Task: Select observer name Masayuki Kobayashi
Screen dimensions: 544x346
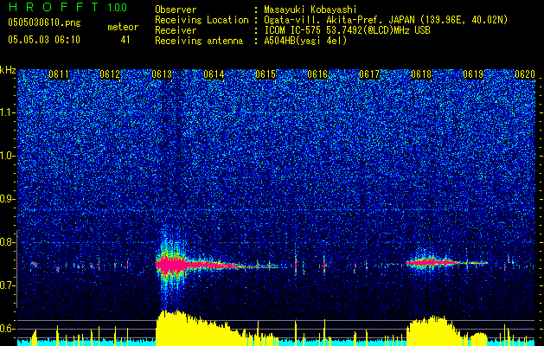Action: 310,10
